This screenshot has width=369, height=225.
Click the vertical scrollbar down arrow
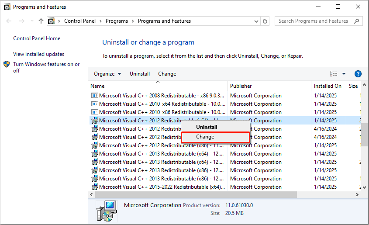tap(364, 187)
